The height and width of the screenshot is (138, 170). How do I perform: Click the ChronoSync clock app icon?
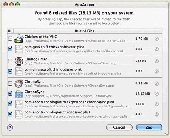pyautogui.click(x=19, y=84)
